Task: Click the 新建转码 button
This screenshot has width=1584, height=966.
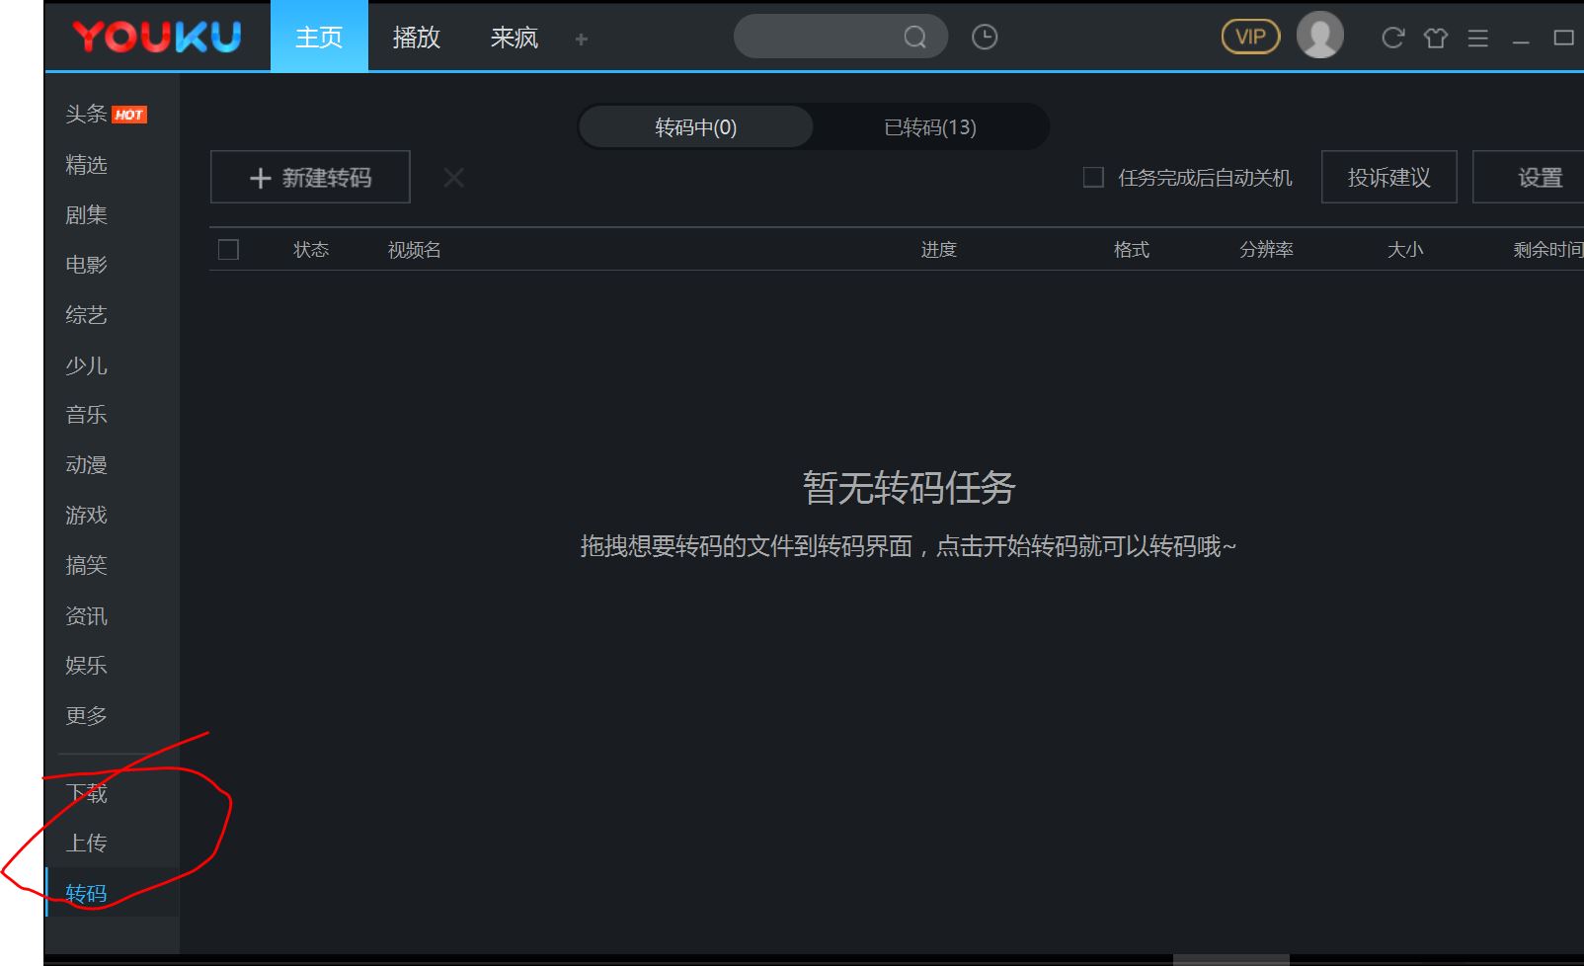Action: point(310,177)
